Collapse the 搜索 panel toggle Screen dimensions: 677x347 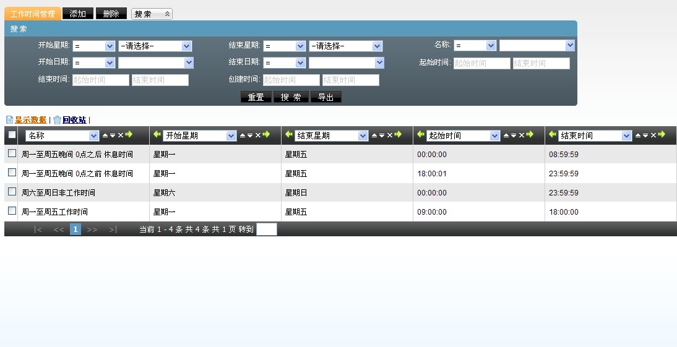pyautogui.click(x=152, y=14)
